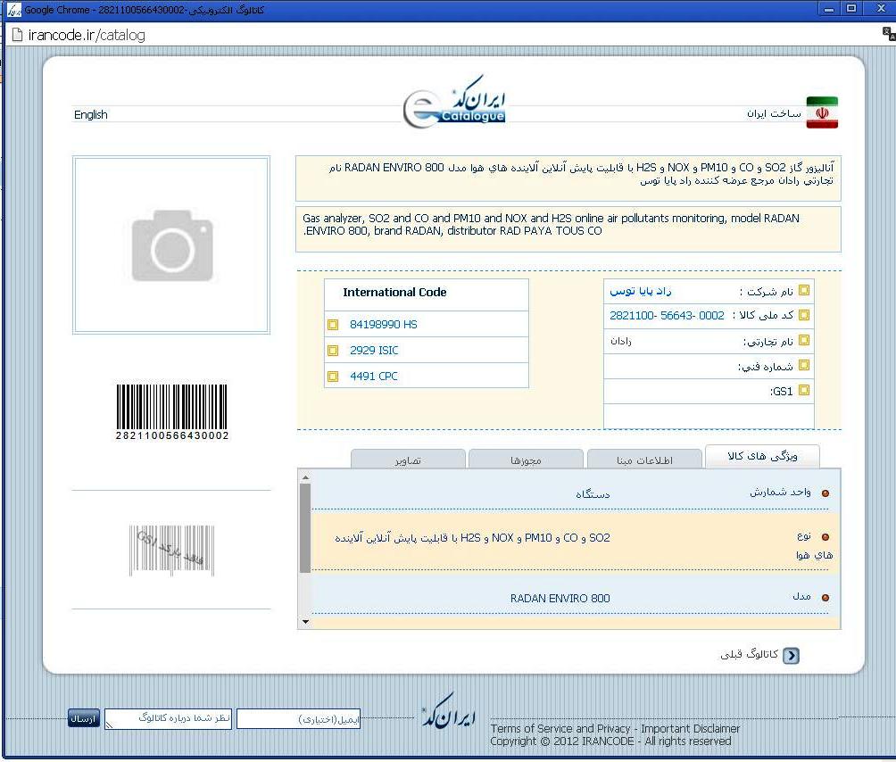The image size is (896, 762).
Task: Click the GS1 no-barcode watermark image
Action: [x=171, y=551]
